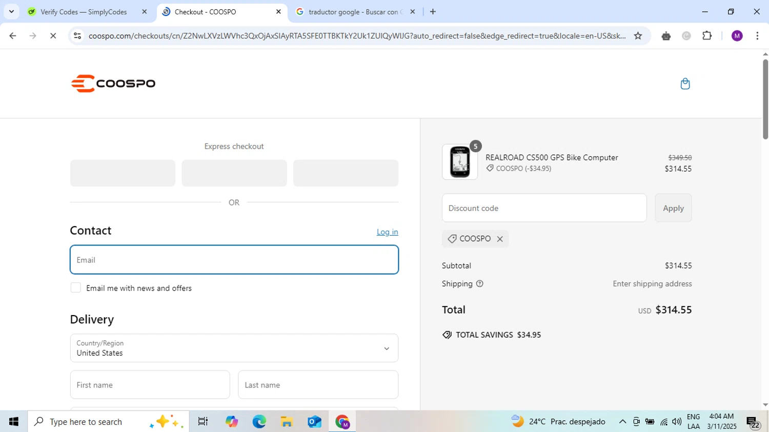Click the ENG LAA language indicator
769x432 pixels.
[x=694, y=422]
